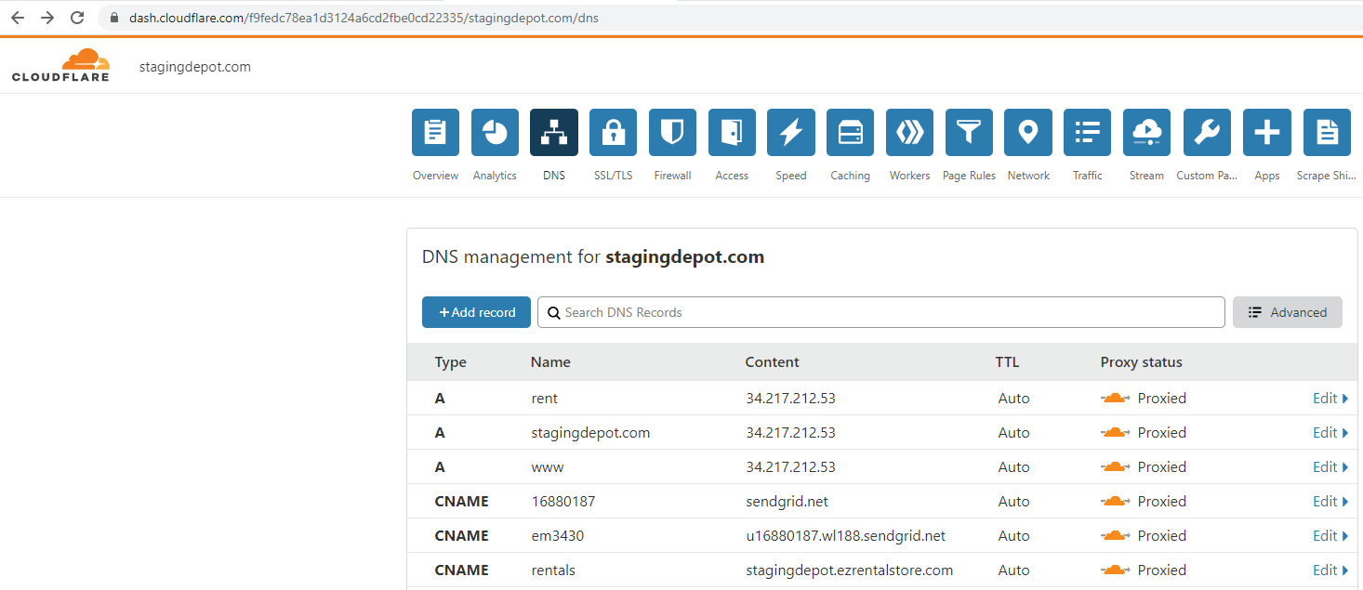Toggle proxy cloud for www record

[1116, 467]
